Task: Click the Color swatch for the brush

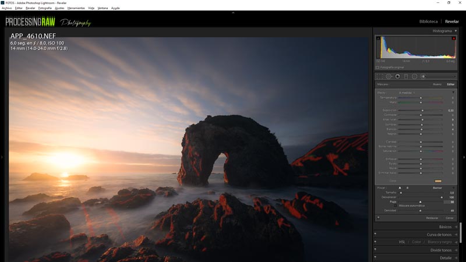Action: tap(438, 181)
